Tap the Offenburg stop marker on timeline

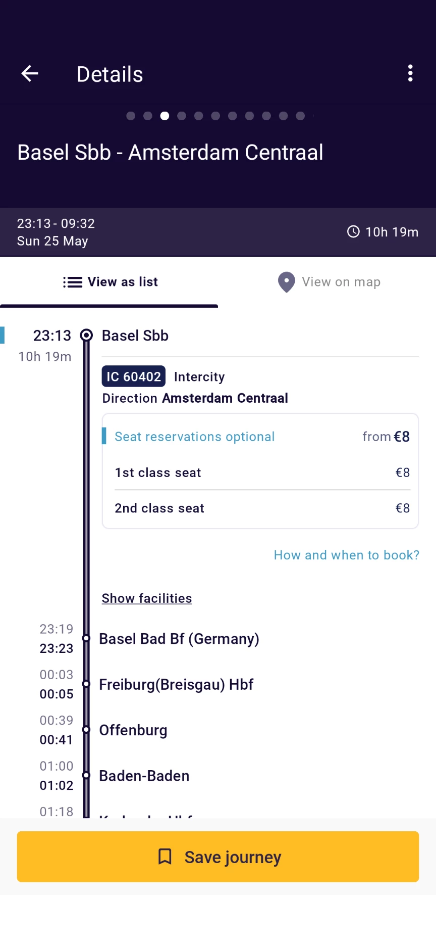86,730
